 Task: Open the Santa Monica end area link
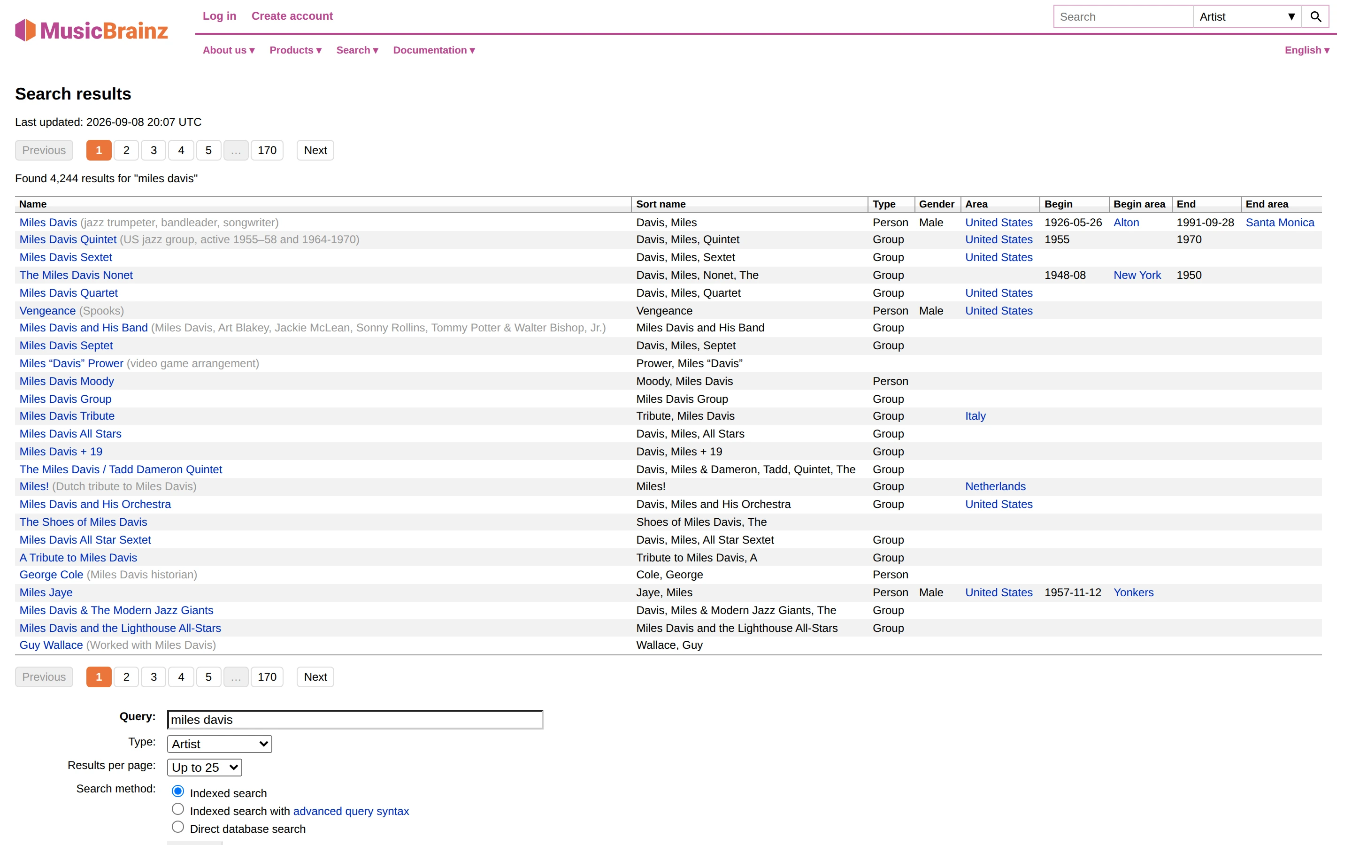(1279, 223)
